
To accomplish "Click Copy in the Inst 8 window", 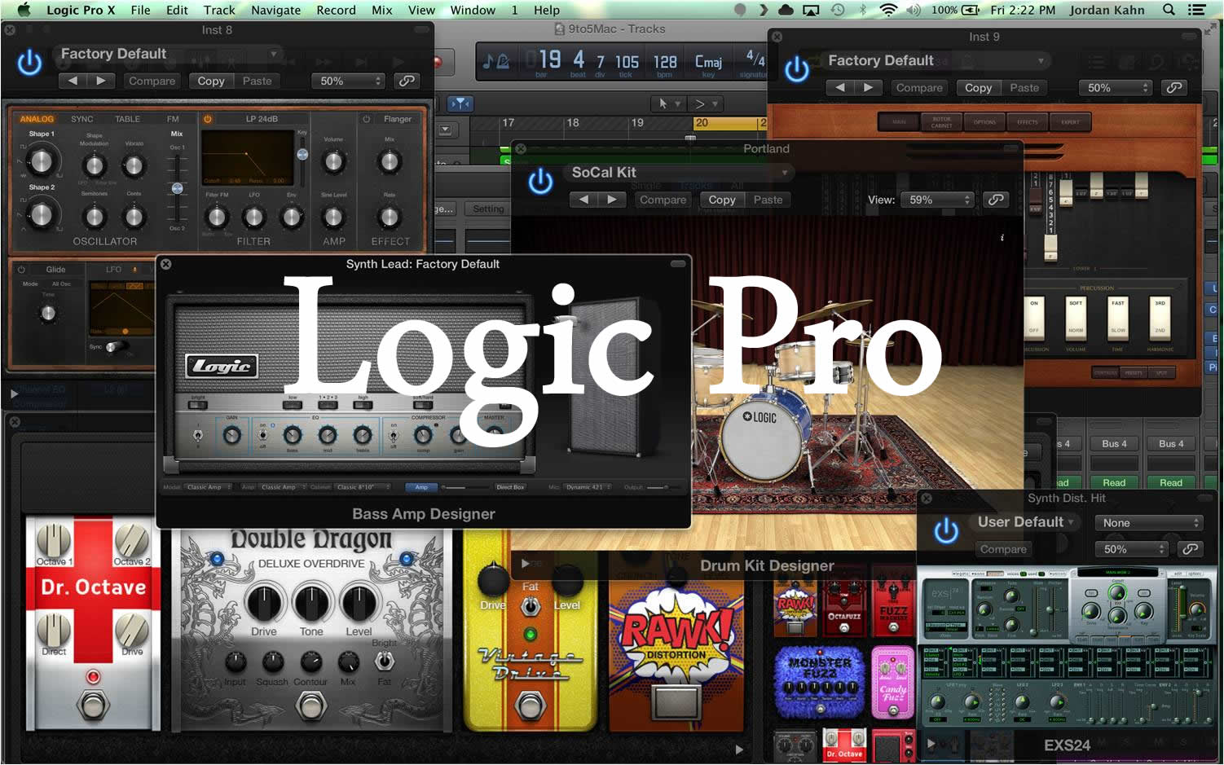I will (211, 81).
